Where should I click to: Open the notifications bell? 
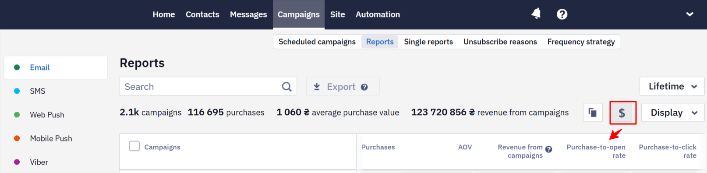point(536,14)
